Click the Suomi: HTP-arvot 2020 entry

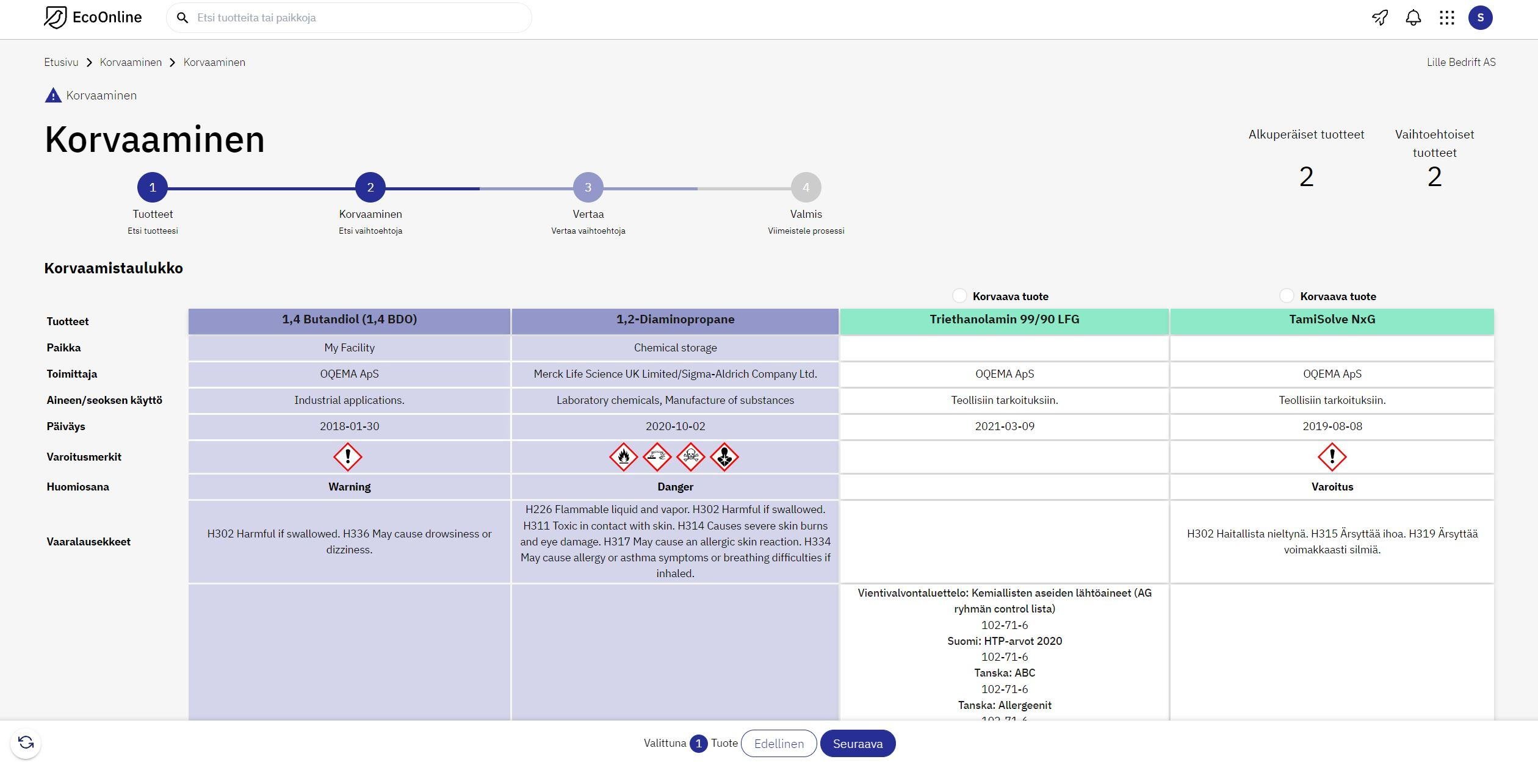(1005, 641)
